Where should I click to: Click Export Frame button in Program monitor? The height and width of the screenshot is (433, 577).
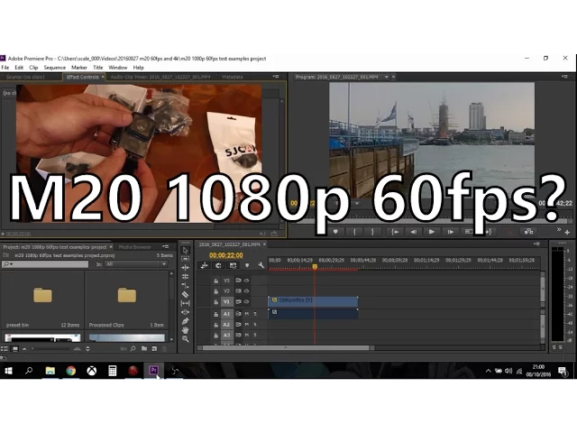pos(529,232)
